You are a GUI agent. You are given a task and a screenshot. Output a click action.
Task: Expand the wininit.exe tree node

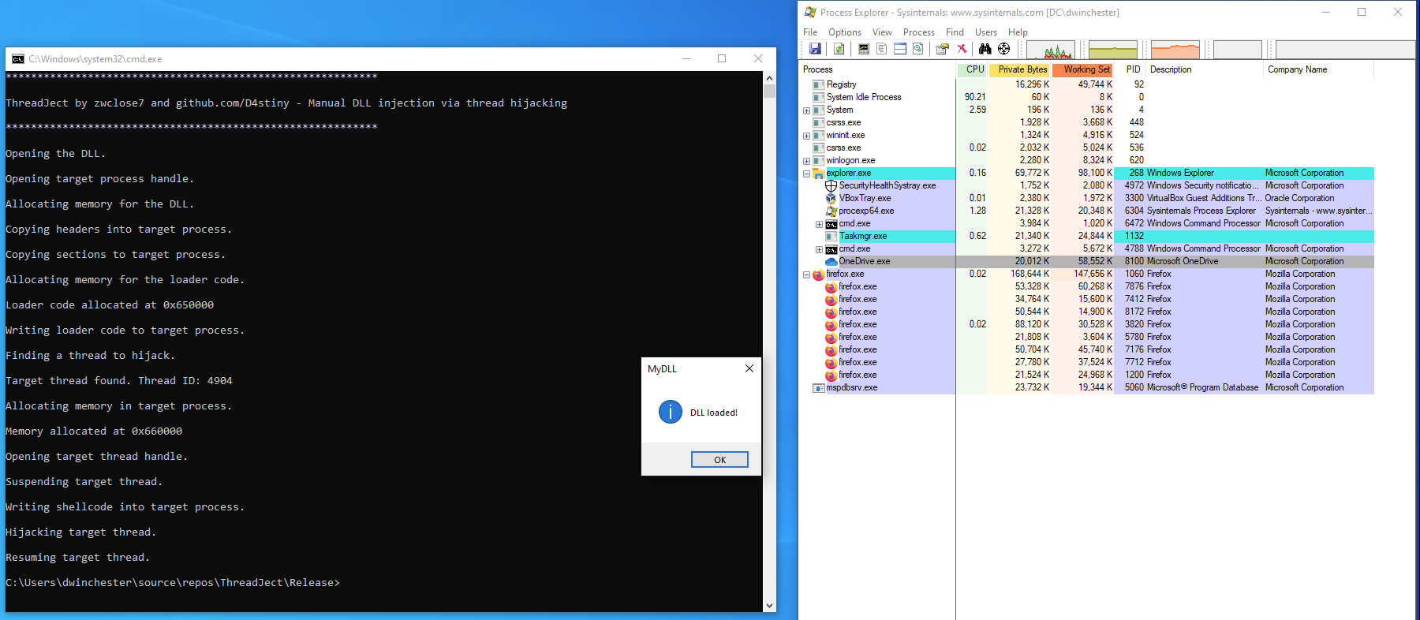pos(806,136)
